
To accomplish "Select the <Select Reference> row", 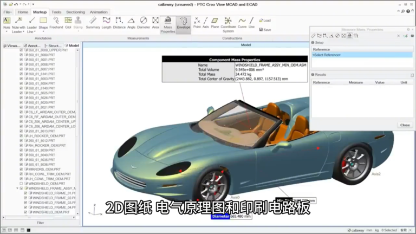I will pos(362,55).
